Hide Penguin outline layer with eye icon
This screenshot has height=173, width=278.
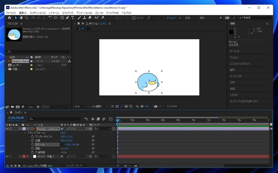pos(7,129)
